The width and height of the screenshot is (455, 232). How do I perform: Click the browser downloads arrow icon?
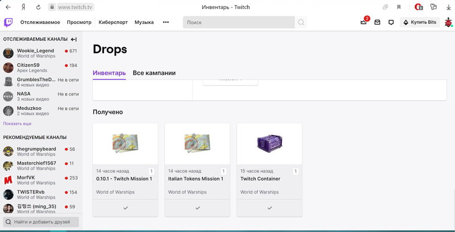[448, 7]
